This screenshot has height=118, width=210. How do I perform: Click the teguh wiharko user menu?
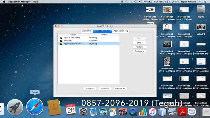click(x=188, y=2)
